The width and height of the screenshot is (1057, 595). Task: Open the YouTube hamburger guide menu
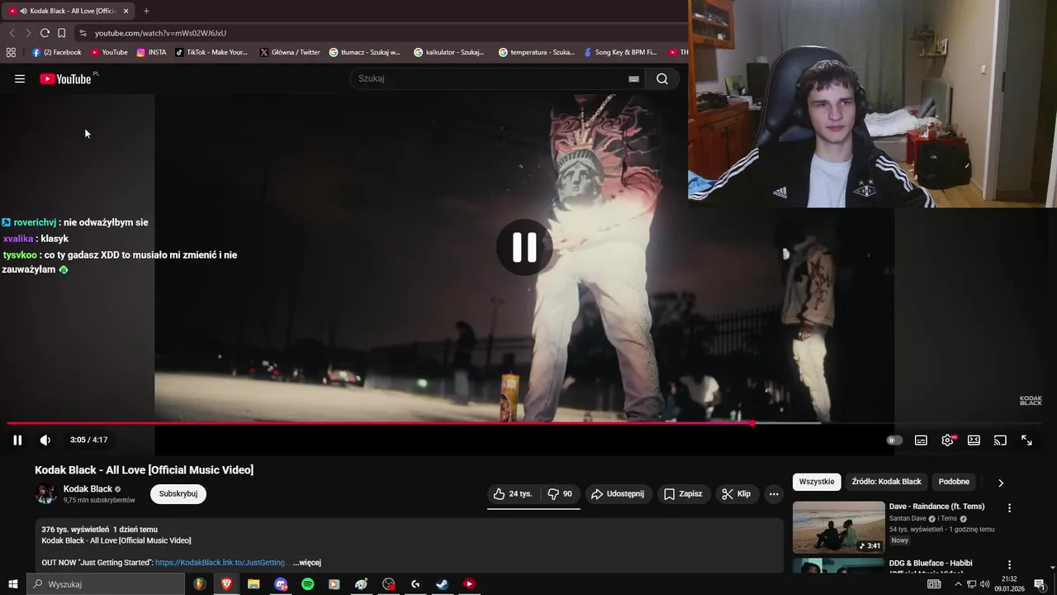click(20, 79)
